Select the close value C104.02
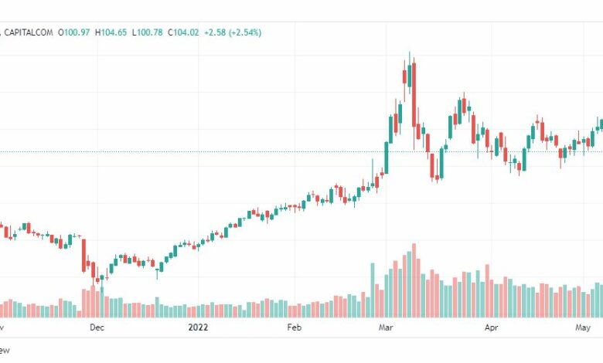 183,32
